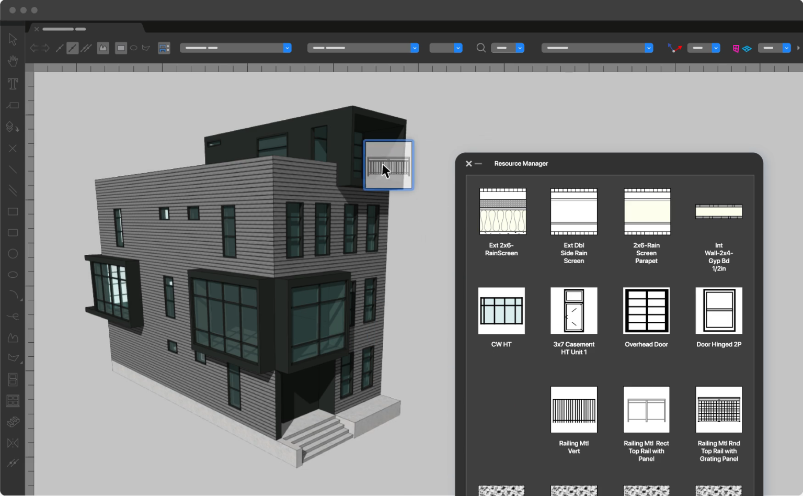Expand the rightmost toolbar dropdown
Screen dimensions: 803x496
(x=787, y=48)
